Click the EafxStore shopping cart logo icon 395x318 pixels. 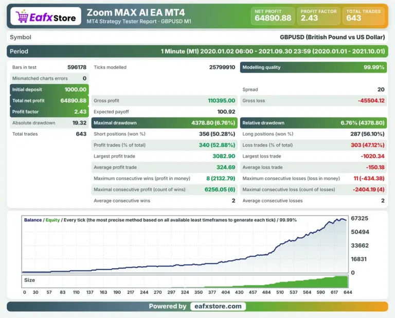tap(22, 16)
